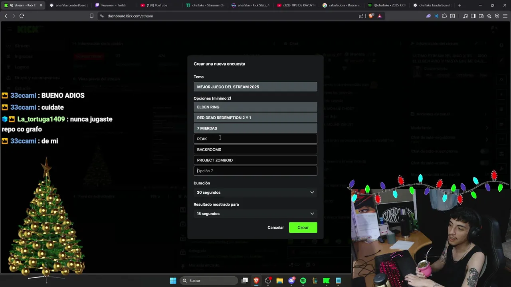Screen dimensions: 511x287
Task: Close the Stream - Kick tab
Action: [41, 5]
